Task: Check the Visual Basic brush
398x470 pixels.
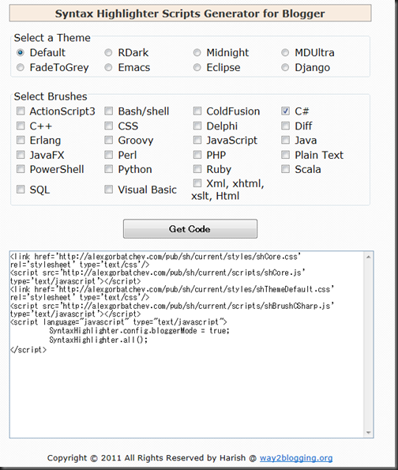Action: pos(108,190)
